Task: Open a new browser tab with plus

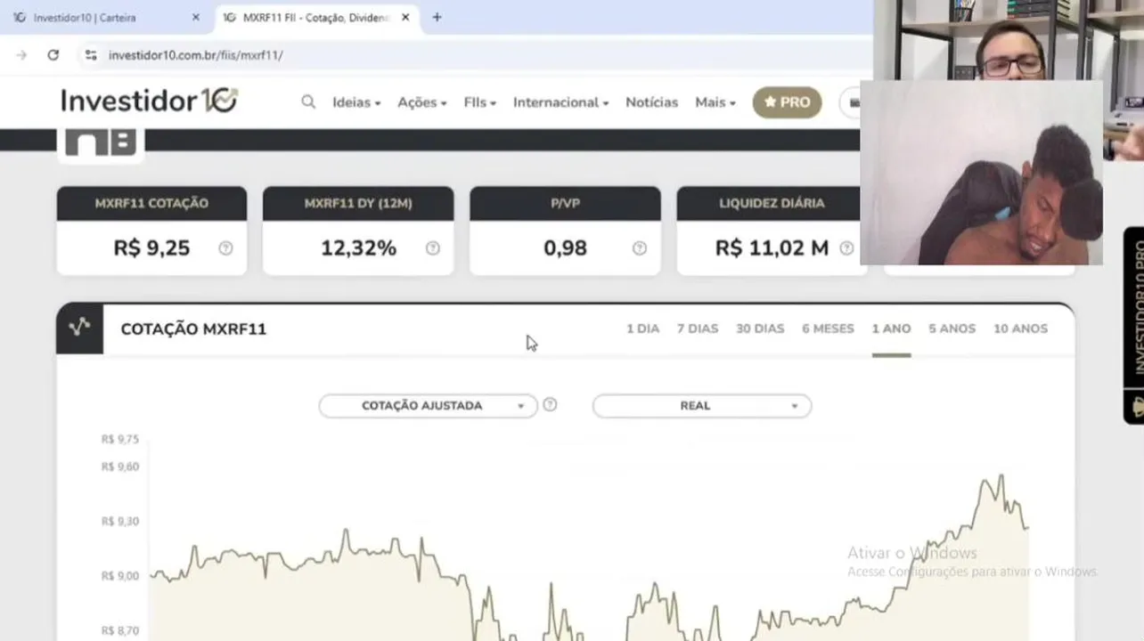Action: click(x=437, y=17)
